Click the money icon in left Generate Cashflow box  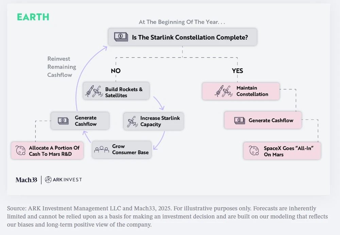point(63,120)
